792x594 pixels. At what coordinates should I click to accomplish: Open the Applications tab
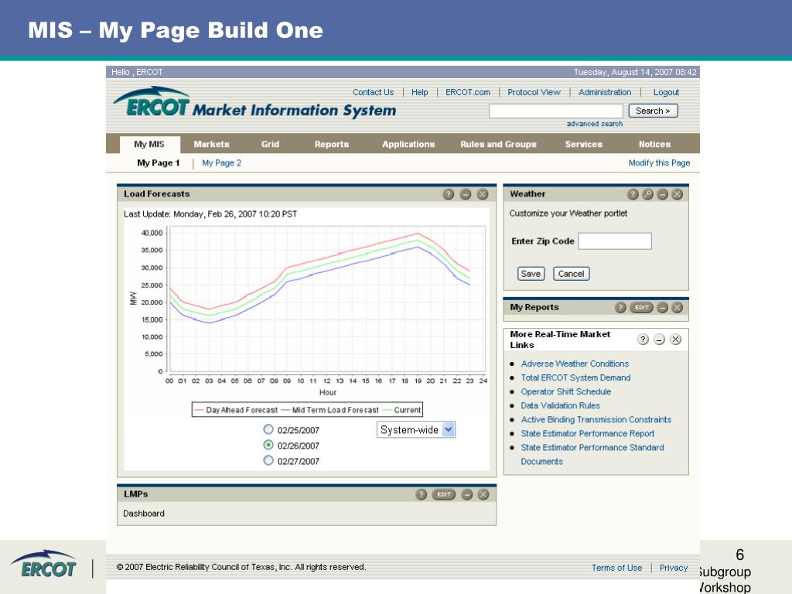tap(408, 144)
